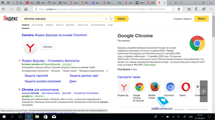Expand google.ru chrome result dropdown arrow
The height and width of the screenshot is (120, 215).
[44, 96]
